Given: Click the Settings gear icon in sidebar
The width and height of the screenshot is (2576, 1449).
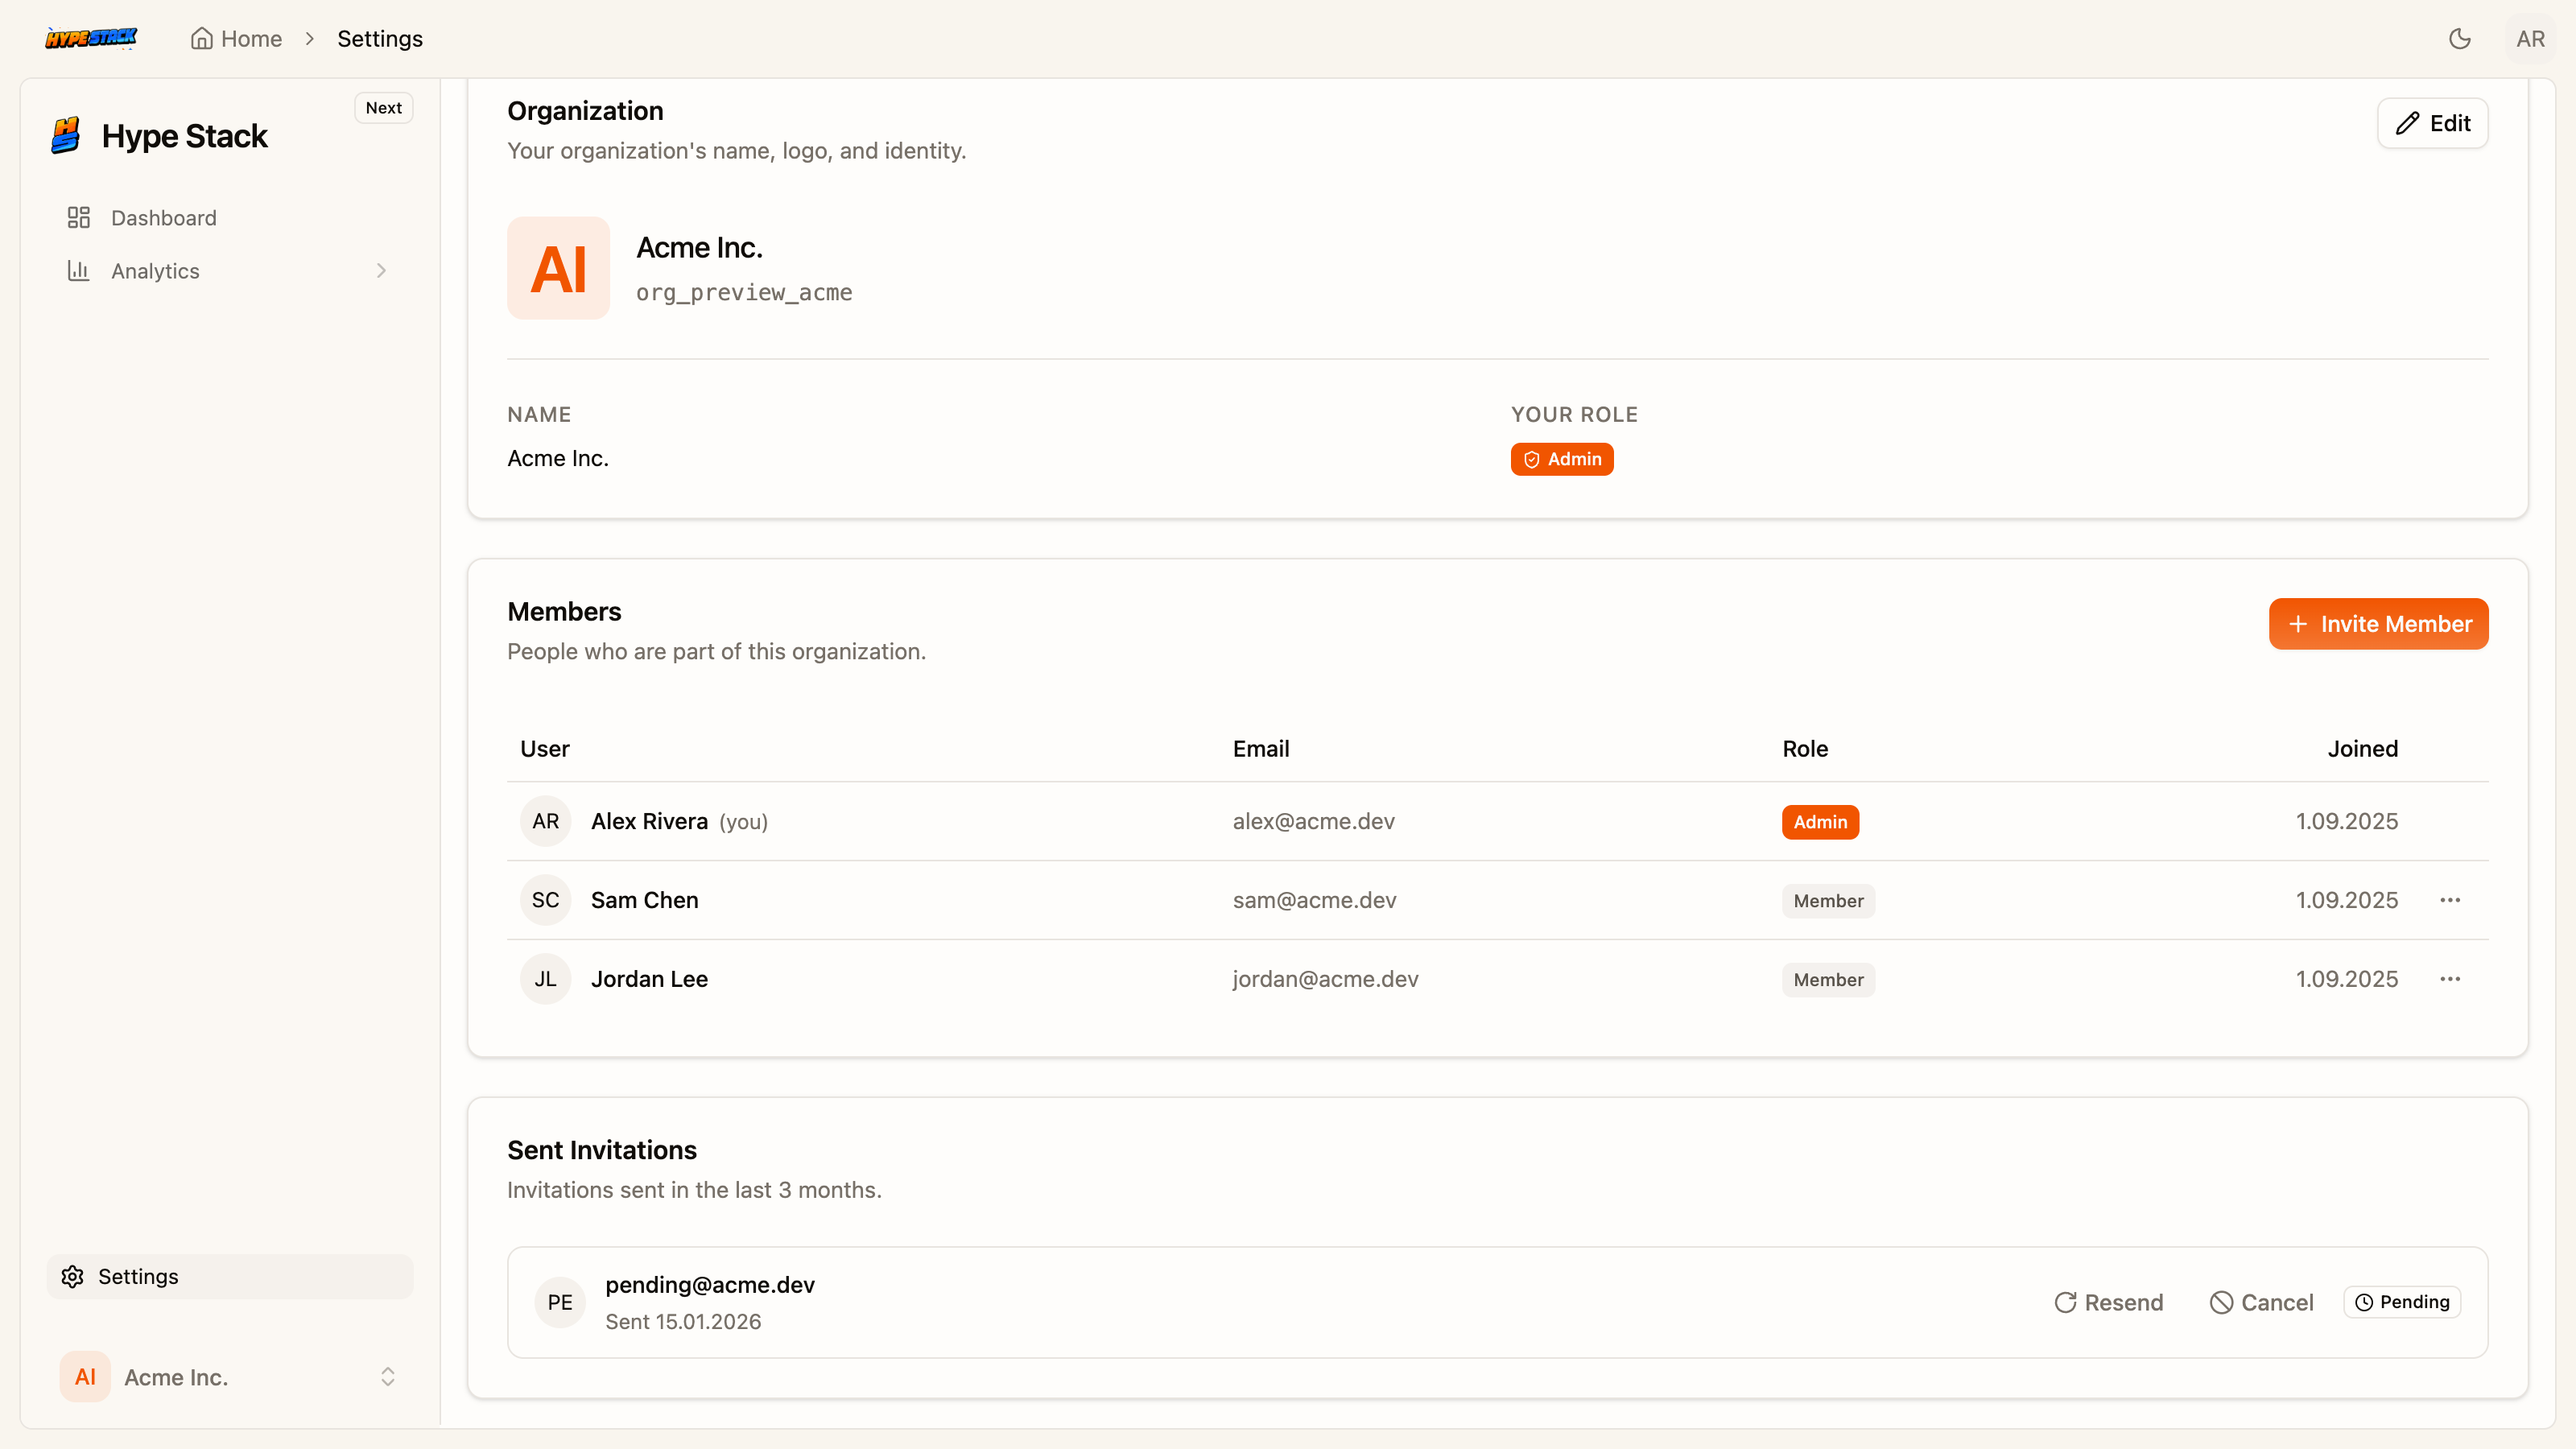Looking at the screenshot, I should click(72, 1276).
